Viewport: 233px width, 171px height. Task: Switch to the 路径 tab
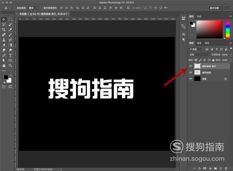coord(207,43)
